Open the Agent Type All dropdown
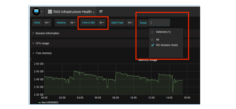 click(130, 23)
